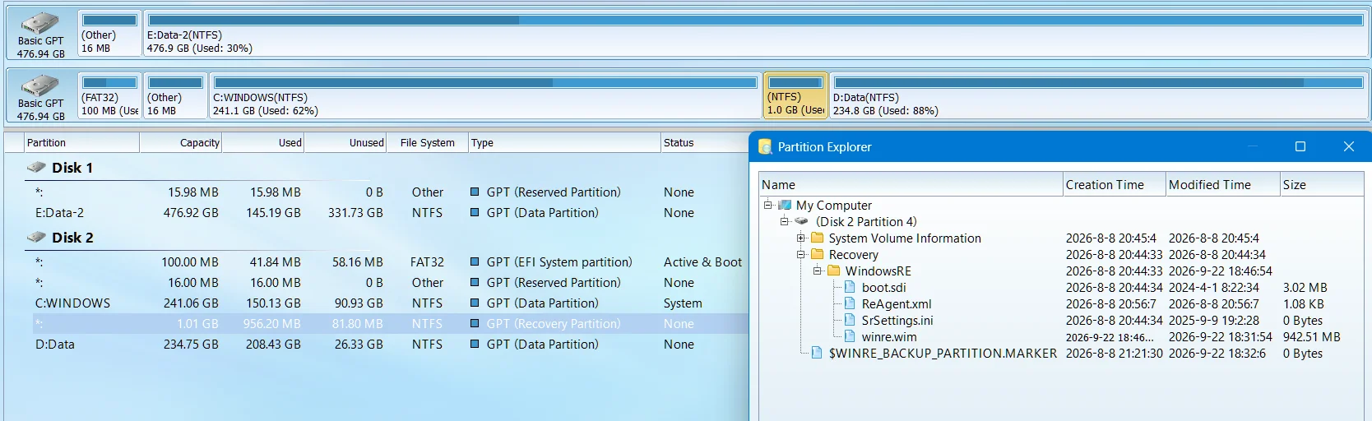1372x421 pixels.
Task: Select the boot.sdi file name
Action: point(883,288)
